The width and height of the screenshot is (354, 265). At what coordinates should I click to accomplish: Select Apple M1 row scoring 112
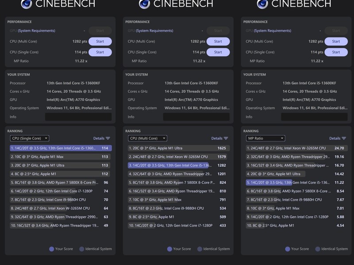coord(61,174)
